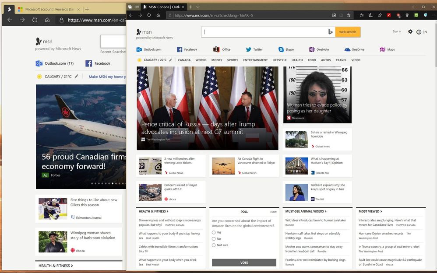Viewport: 437px width, 273px height.
Task: Select the LIFESTYLE news category
Action: (279, 60)
